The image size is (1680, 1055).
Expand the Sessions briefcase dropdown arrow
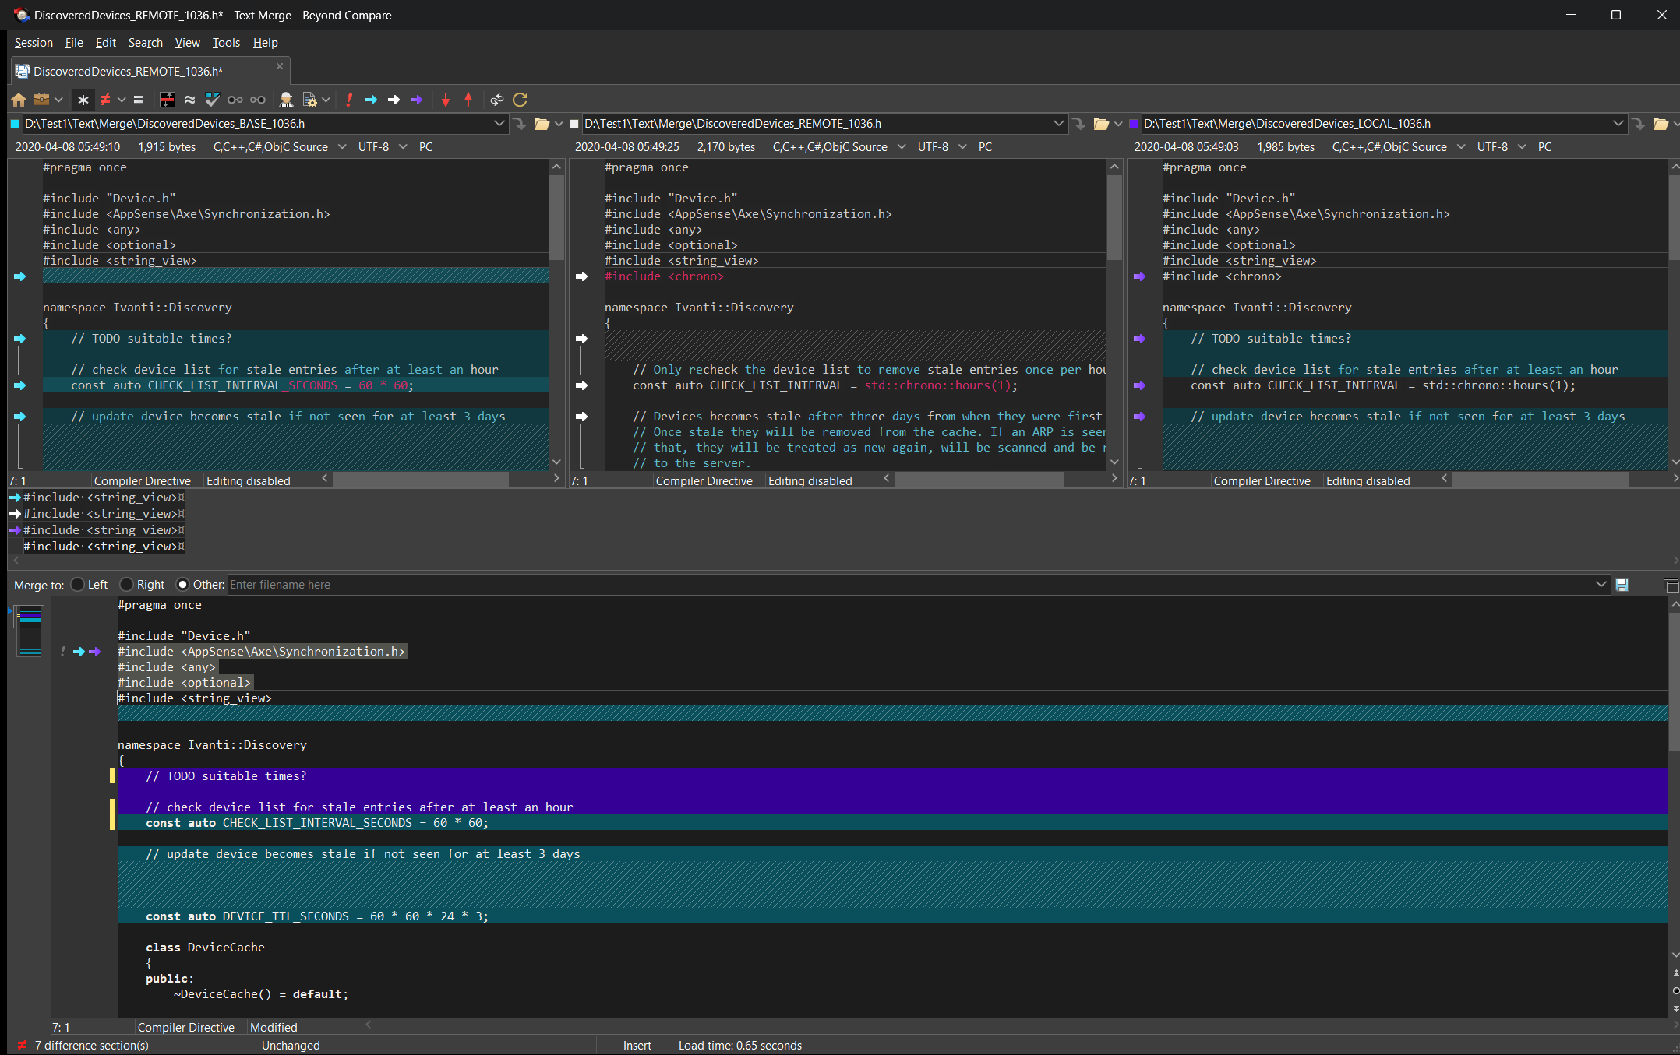tap(58, 100)
